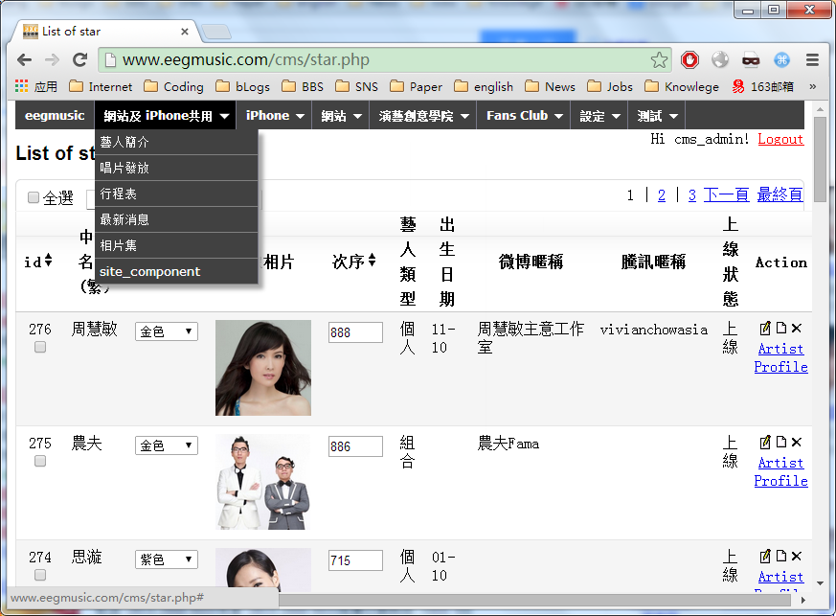Open the 紫色 dropdown for 思漩
The height and width of the screenshot is (616, 836).
167,560
